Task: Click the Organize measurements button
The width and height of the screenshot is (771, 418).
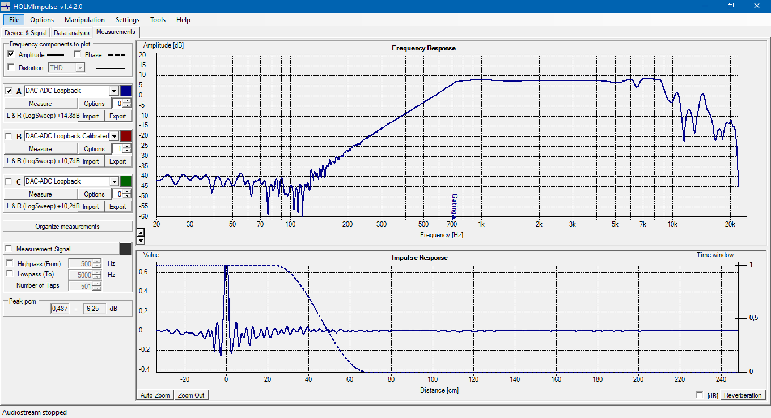Action: (x=67, y=227)
